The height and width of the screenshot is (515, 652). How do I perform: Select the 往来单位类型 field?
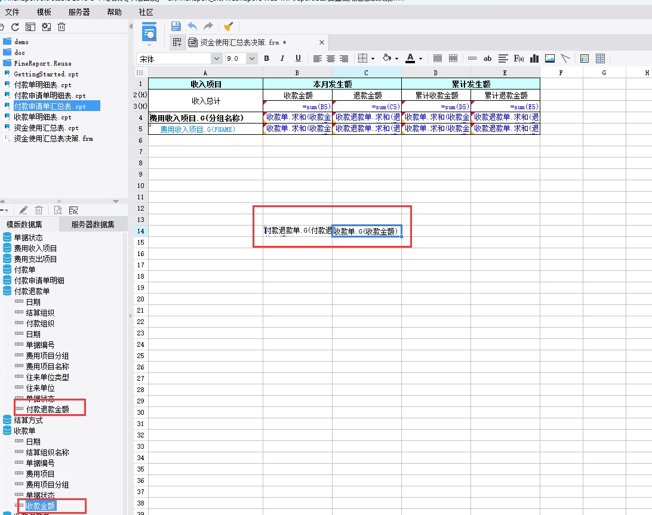pos(47,377)
